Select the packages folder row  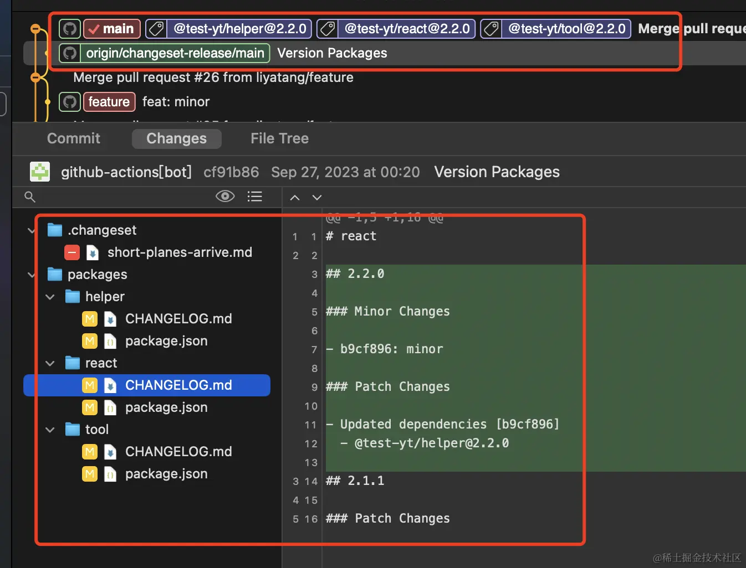tap(147, 275)
